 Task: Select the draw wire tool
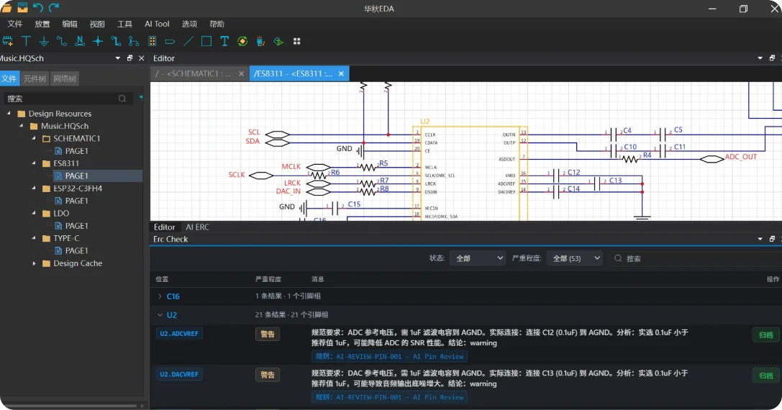pos(62,42)
